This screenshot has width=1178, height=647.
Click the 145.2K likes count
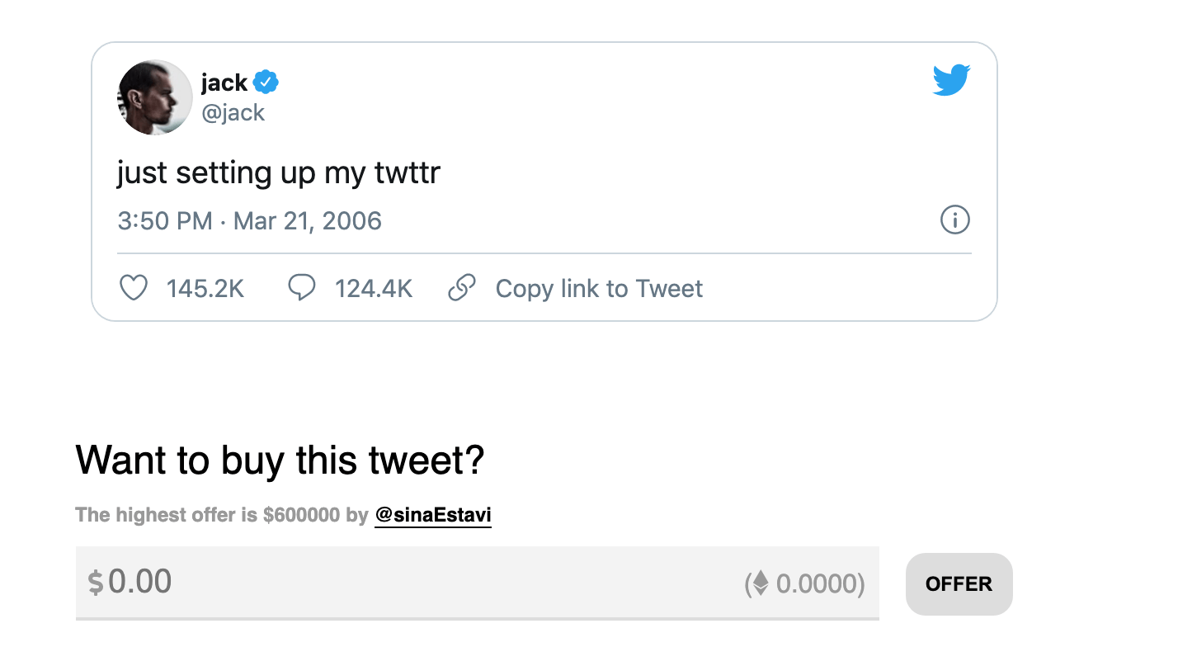(x=205, y=289)
